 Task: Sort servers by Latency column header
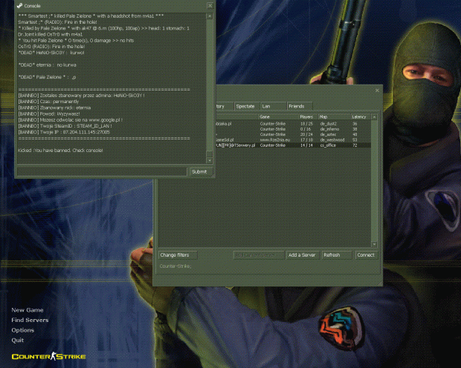[361, 116]
